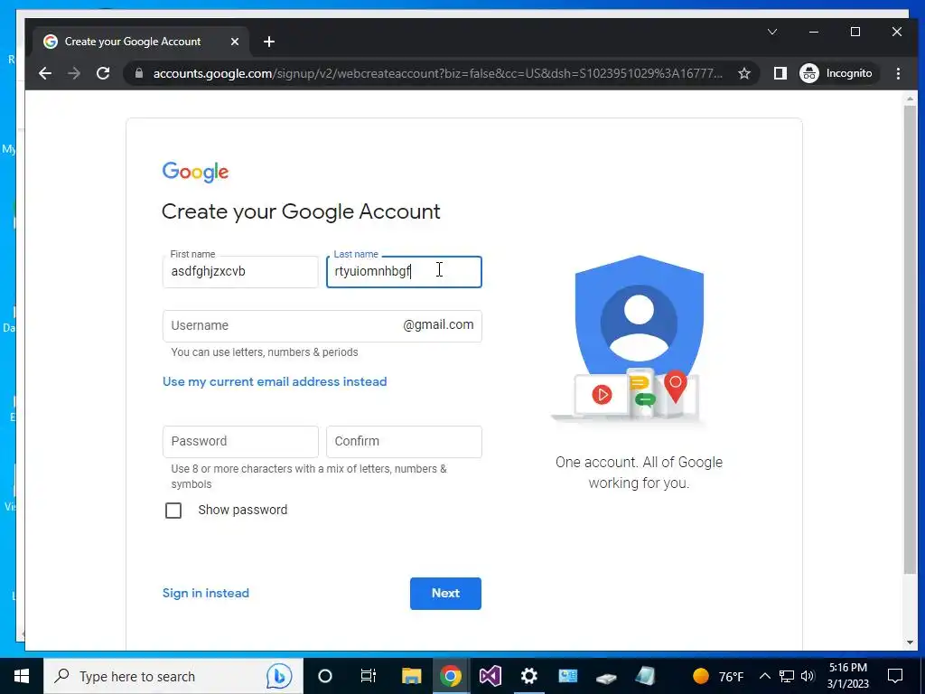925x694 pixels.
Task: Open Visual Studio from the taskbar
Action: point(490,676)
